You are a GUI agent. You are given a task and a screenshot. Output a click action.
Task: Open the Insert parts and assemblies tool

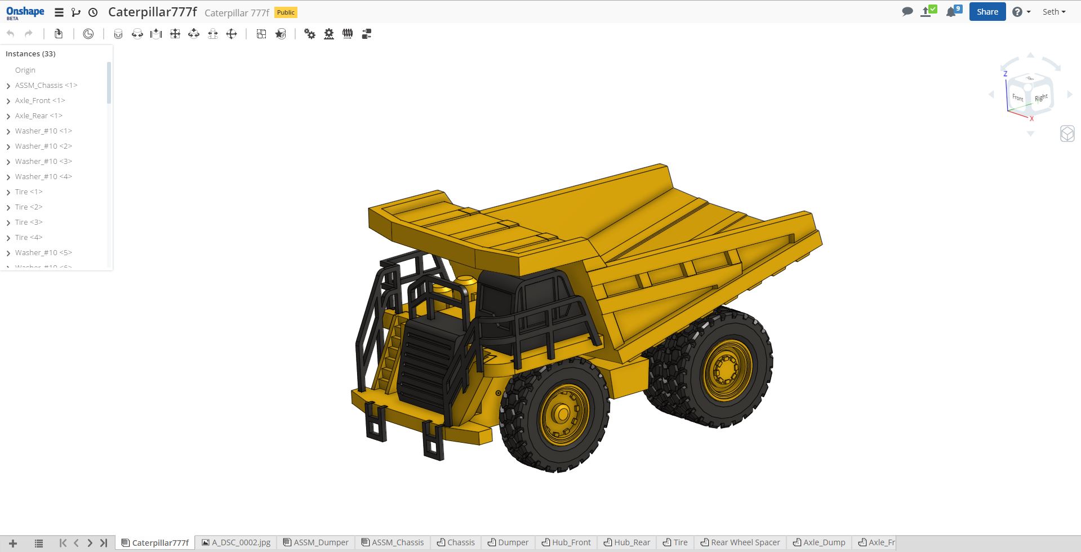[59, 34]
